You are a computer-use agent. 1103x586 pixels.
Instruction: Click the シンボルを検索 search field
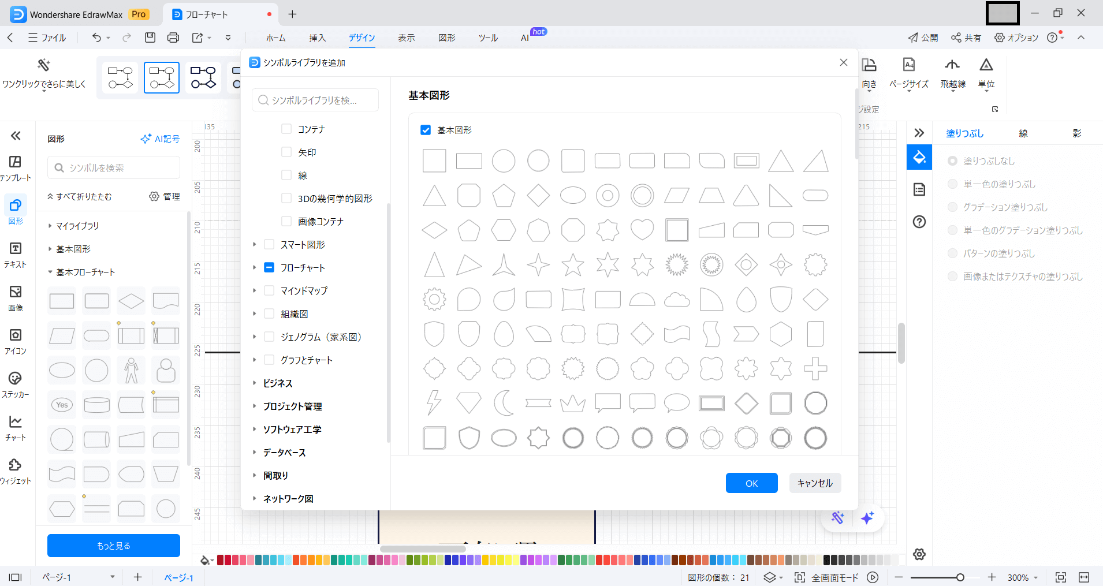(114, 168)
